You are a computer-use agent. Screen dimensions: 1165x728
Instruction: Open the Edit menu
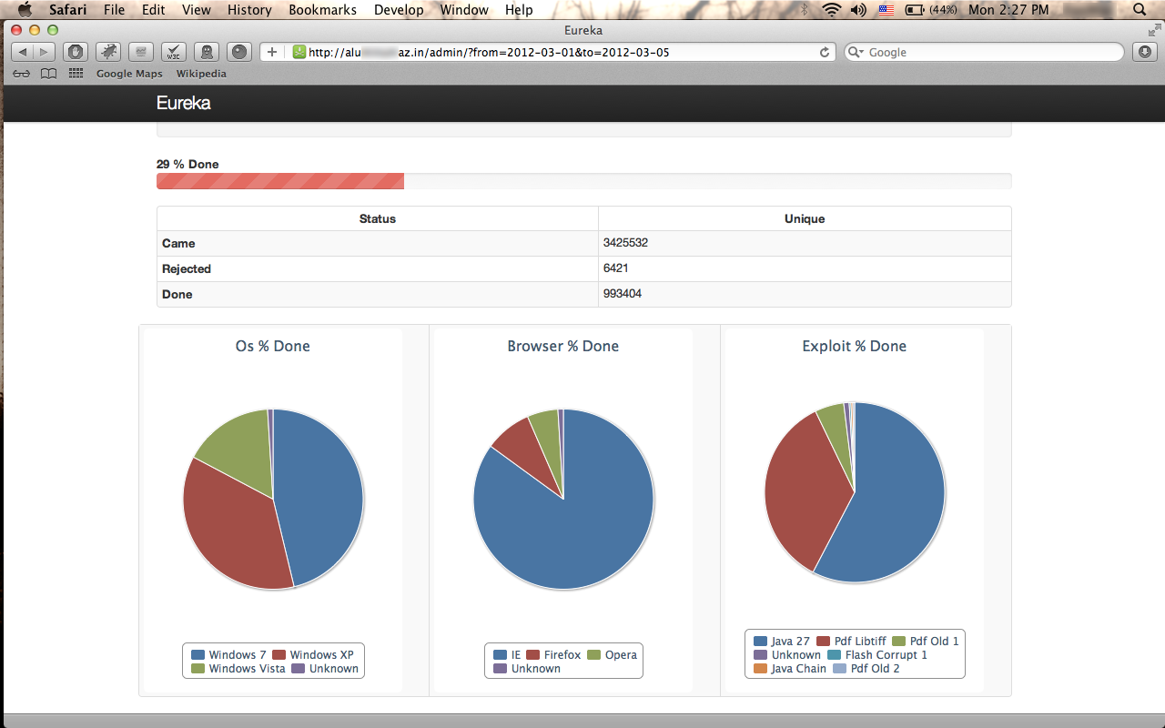[154, 10]
